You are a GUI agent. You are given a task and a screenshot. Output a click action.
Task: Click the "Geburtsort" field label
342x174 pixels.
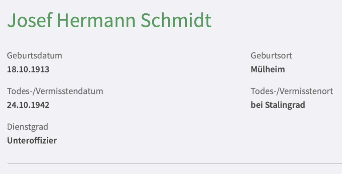[x=271, y=55]
